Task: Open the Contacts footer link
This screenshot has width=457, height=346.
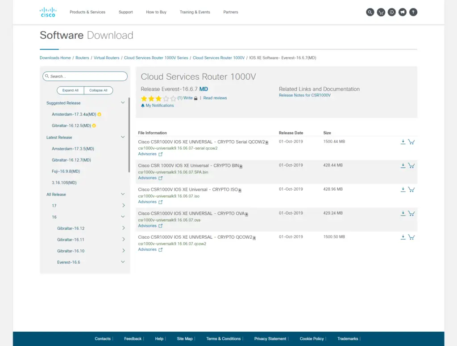Action: point(103,339)
